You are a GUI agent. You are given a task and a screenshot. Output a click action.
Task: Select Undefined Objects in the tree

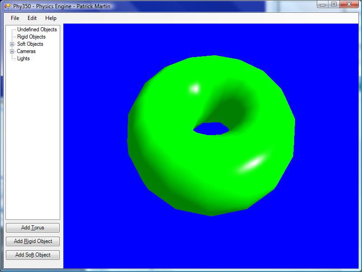37,29
